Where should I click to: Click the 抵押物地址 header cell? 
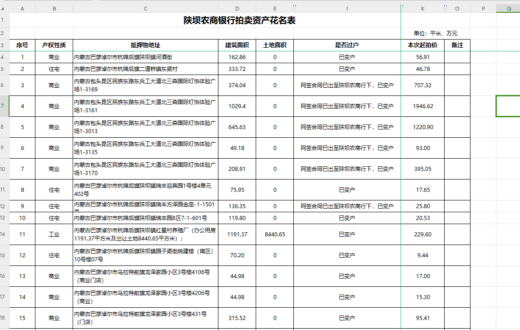(x=146, y=45)
